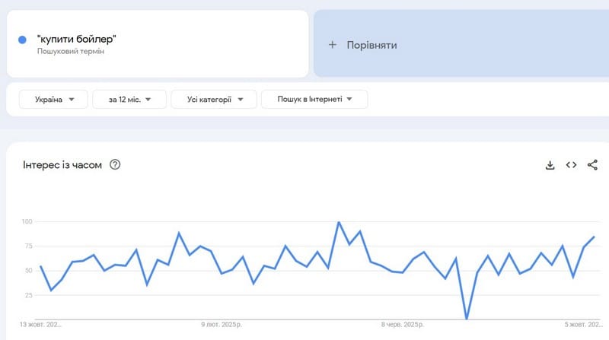Open the embed code icon
The width and height of the screenshot is (609, 340).
pyautogui.click(x=571, y=165)
